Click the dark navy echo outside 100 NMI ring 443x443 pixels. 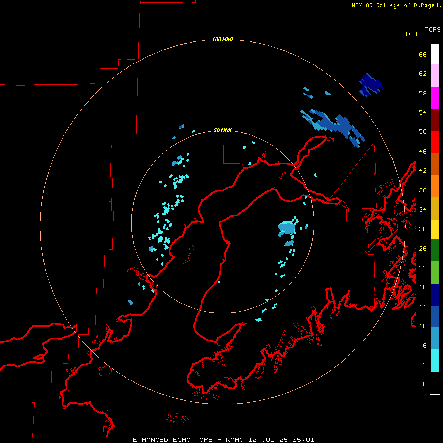[x=371, y=85]
